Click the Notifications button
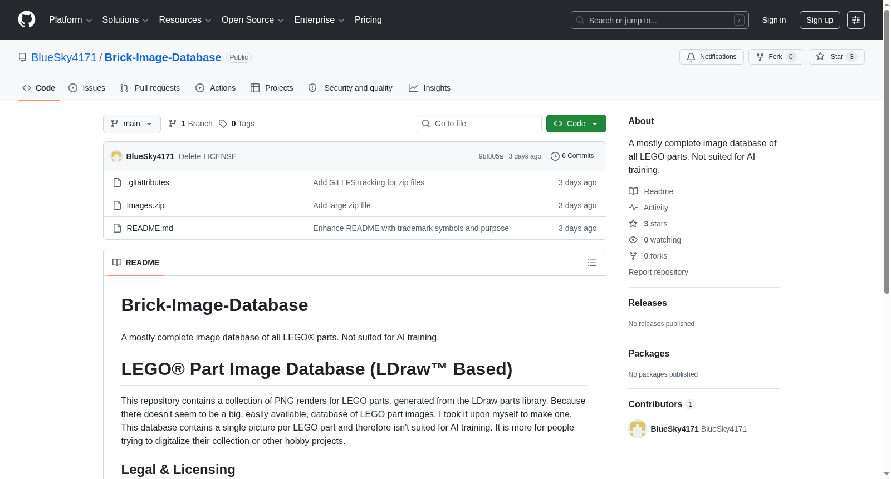891x479 pixels. 712,57
